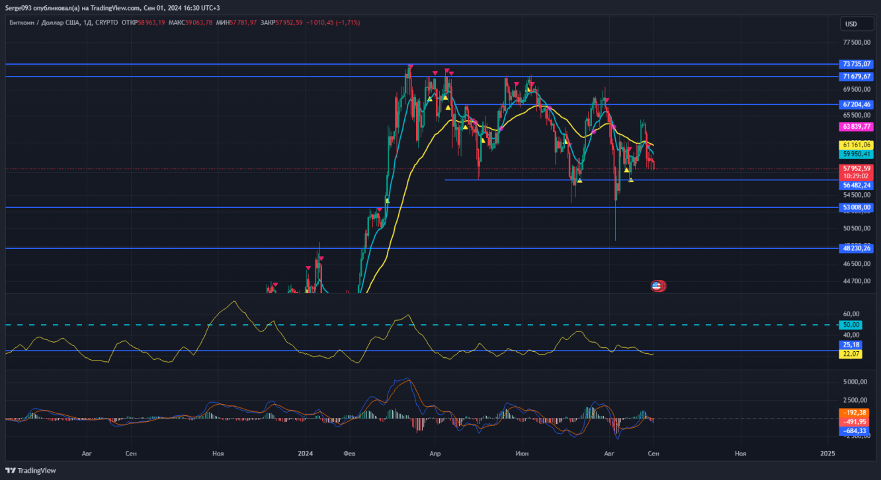The height and width of the screenshot is (480, 881).
Task: Select the 71 679,67 price level label
Action: pyautogui.click(x=857, y=77)
